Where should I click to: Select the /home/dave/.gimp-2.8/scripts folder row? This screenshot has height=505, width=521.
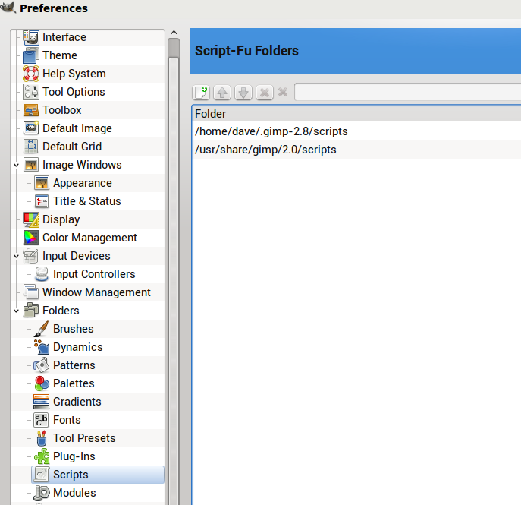click(356, 131)
